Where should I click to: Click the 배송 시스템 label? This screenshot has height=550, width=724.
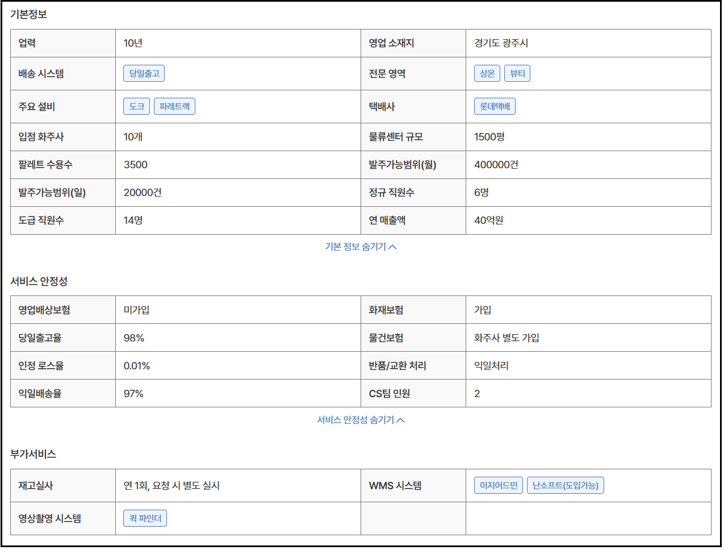tap(41, 74)
